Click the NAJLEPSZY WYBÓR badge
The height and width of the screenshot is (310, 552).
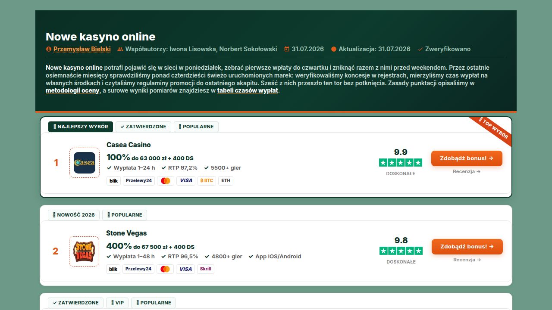coord(81,127)
